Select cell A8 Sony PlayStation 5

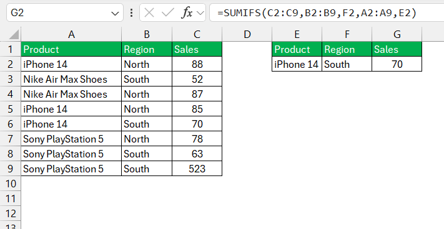coord(71,154)
